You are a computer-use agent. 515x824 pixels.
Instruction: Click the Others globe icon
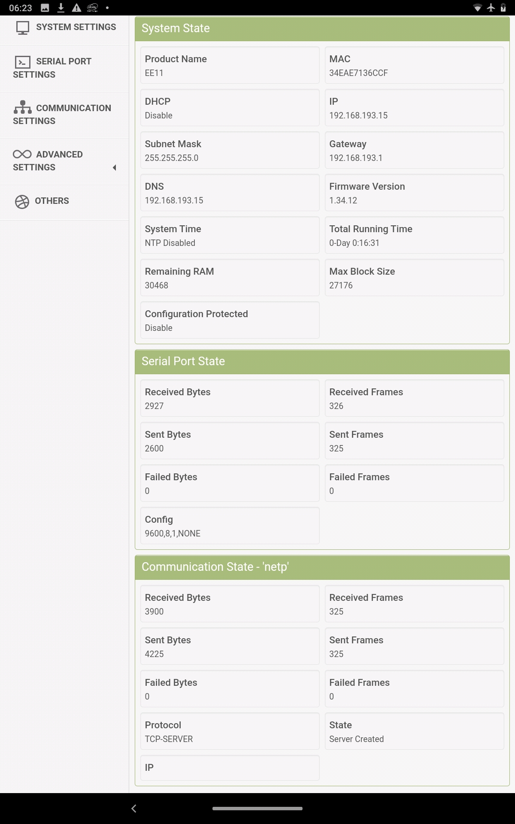coord(22,201)
